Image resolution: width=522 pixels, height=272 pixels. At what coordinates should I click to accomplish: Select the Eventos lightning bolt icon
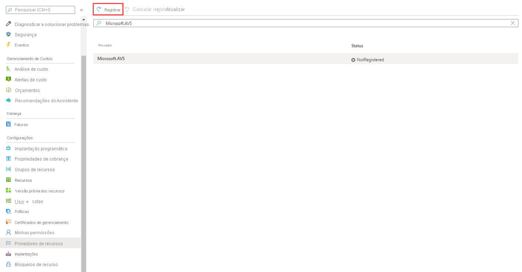tap(8, 45)
